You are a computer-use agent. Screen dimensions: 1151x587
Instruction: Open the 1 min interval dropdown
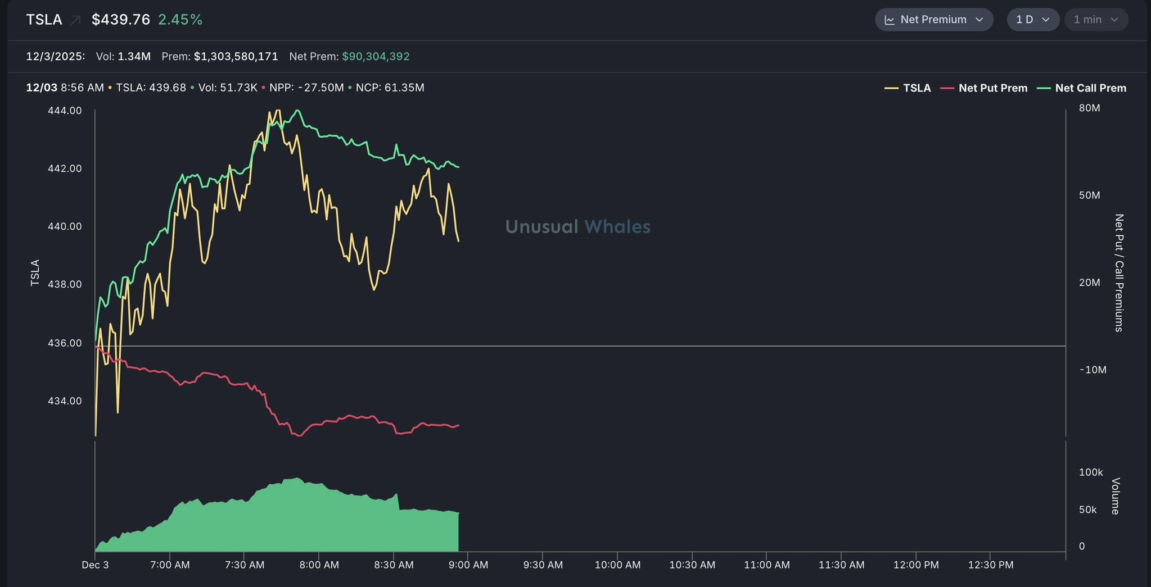(1095, 20)
